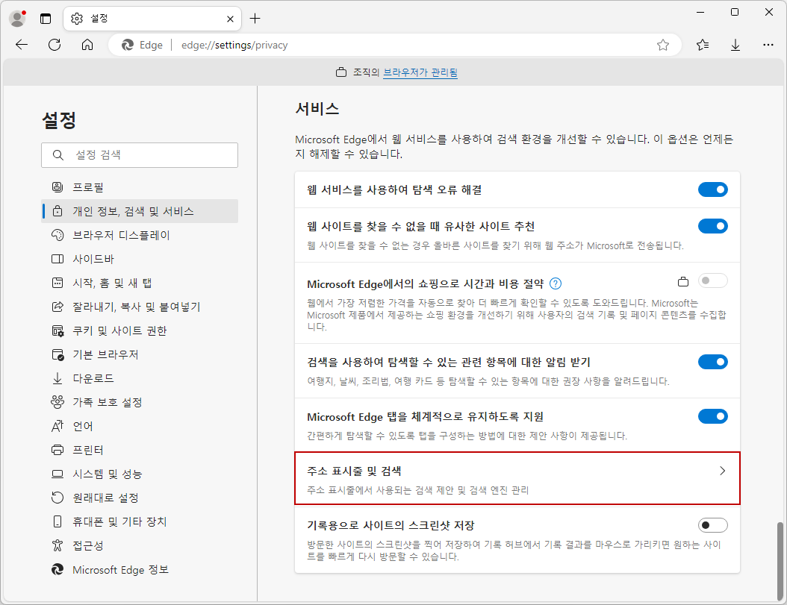Image resolution: width=787 pixels, height=605 pixels.
Task: Add this page to favorites star
Action: point(663,46)
